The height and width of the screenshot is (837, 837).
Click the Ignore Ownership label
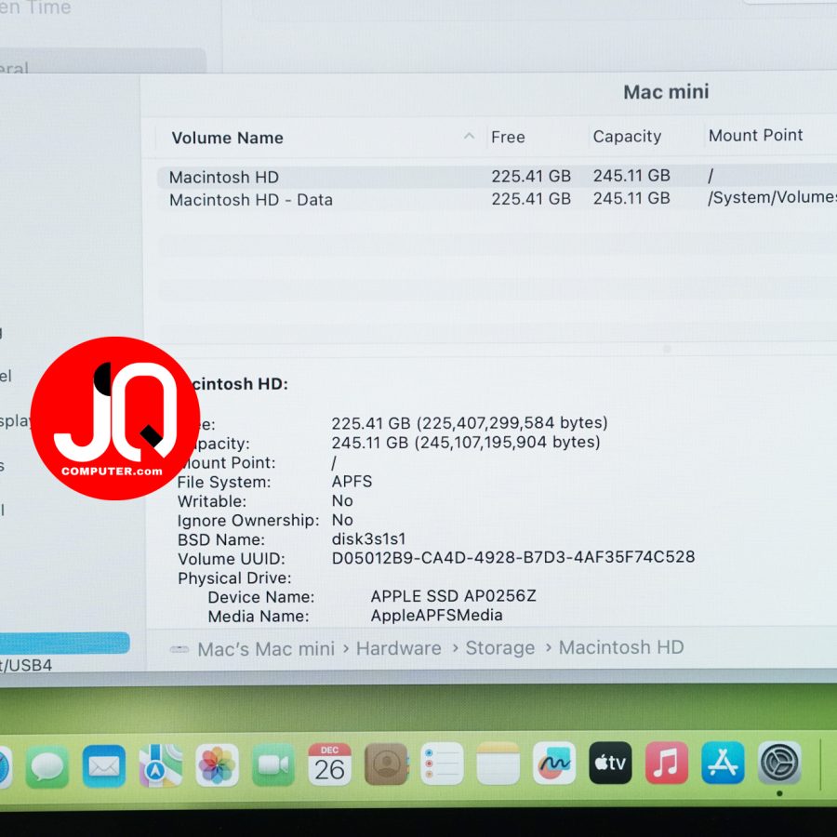click(248, 521)
